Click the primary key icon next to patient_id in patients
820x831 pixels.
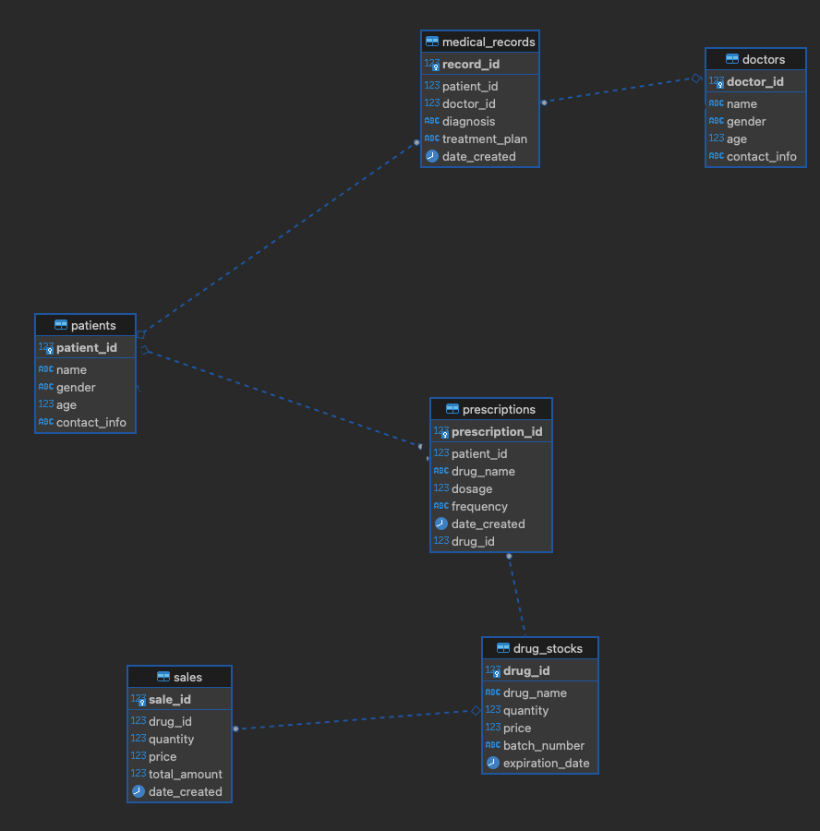tap(46, 348)
